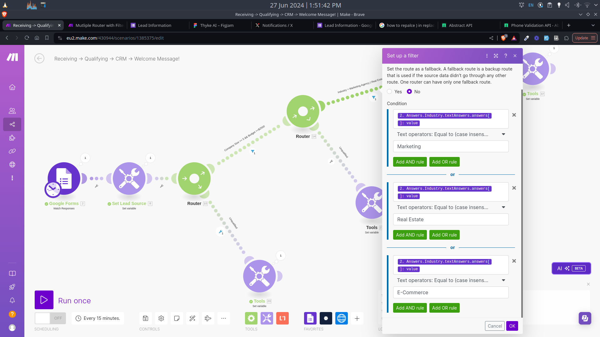600x337 pixels.
Task: Click the auto-align wand icon in controls
Action: [x=192, y=318]
